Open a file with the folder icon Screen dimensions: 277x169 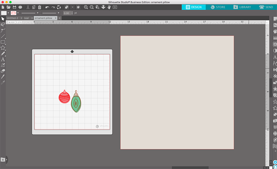[8, 7]
